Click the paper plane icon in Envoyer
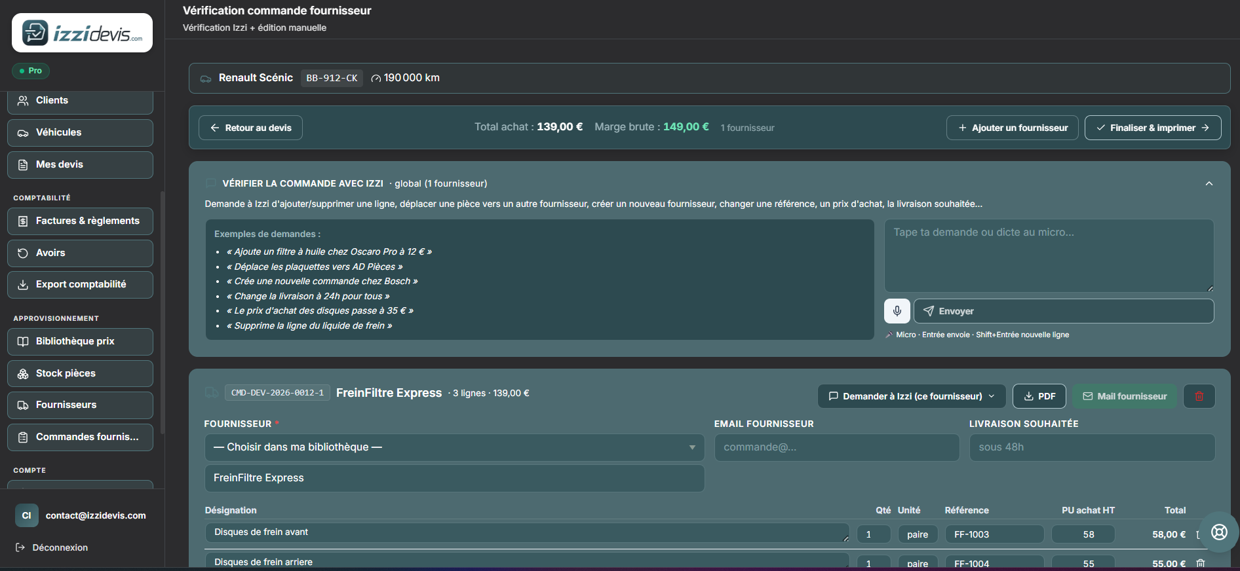The height and width of the screenshot is (571, 1240). [929, 311]
